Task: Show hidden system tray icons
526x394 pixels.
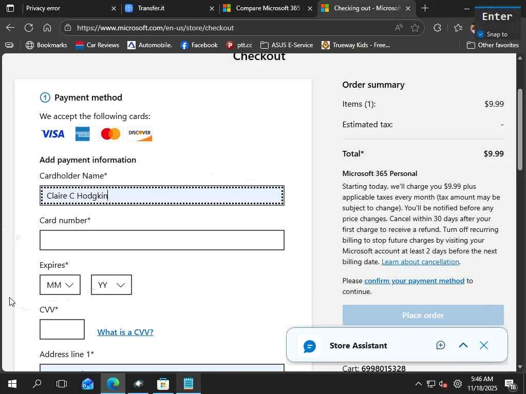Action: [418, 384]
